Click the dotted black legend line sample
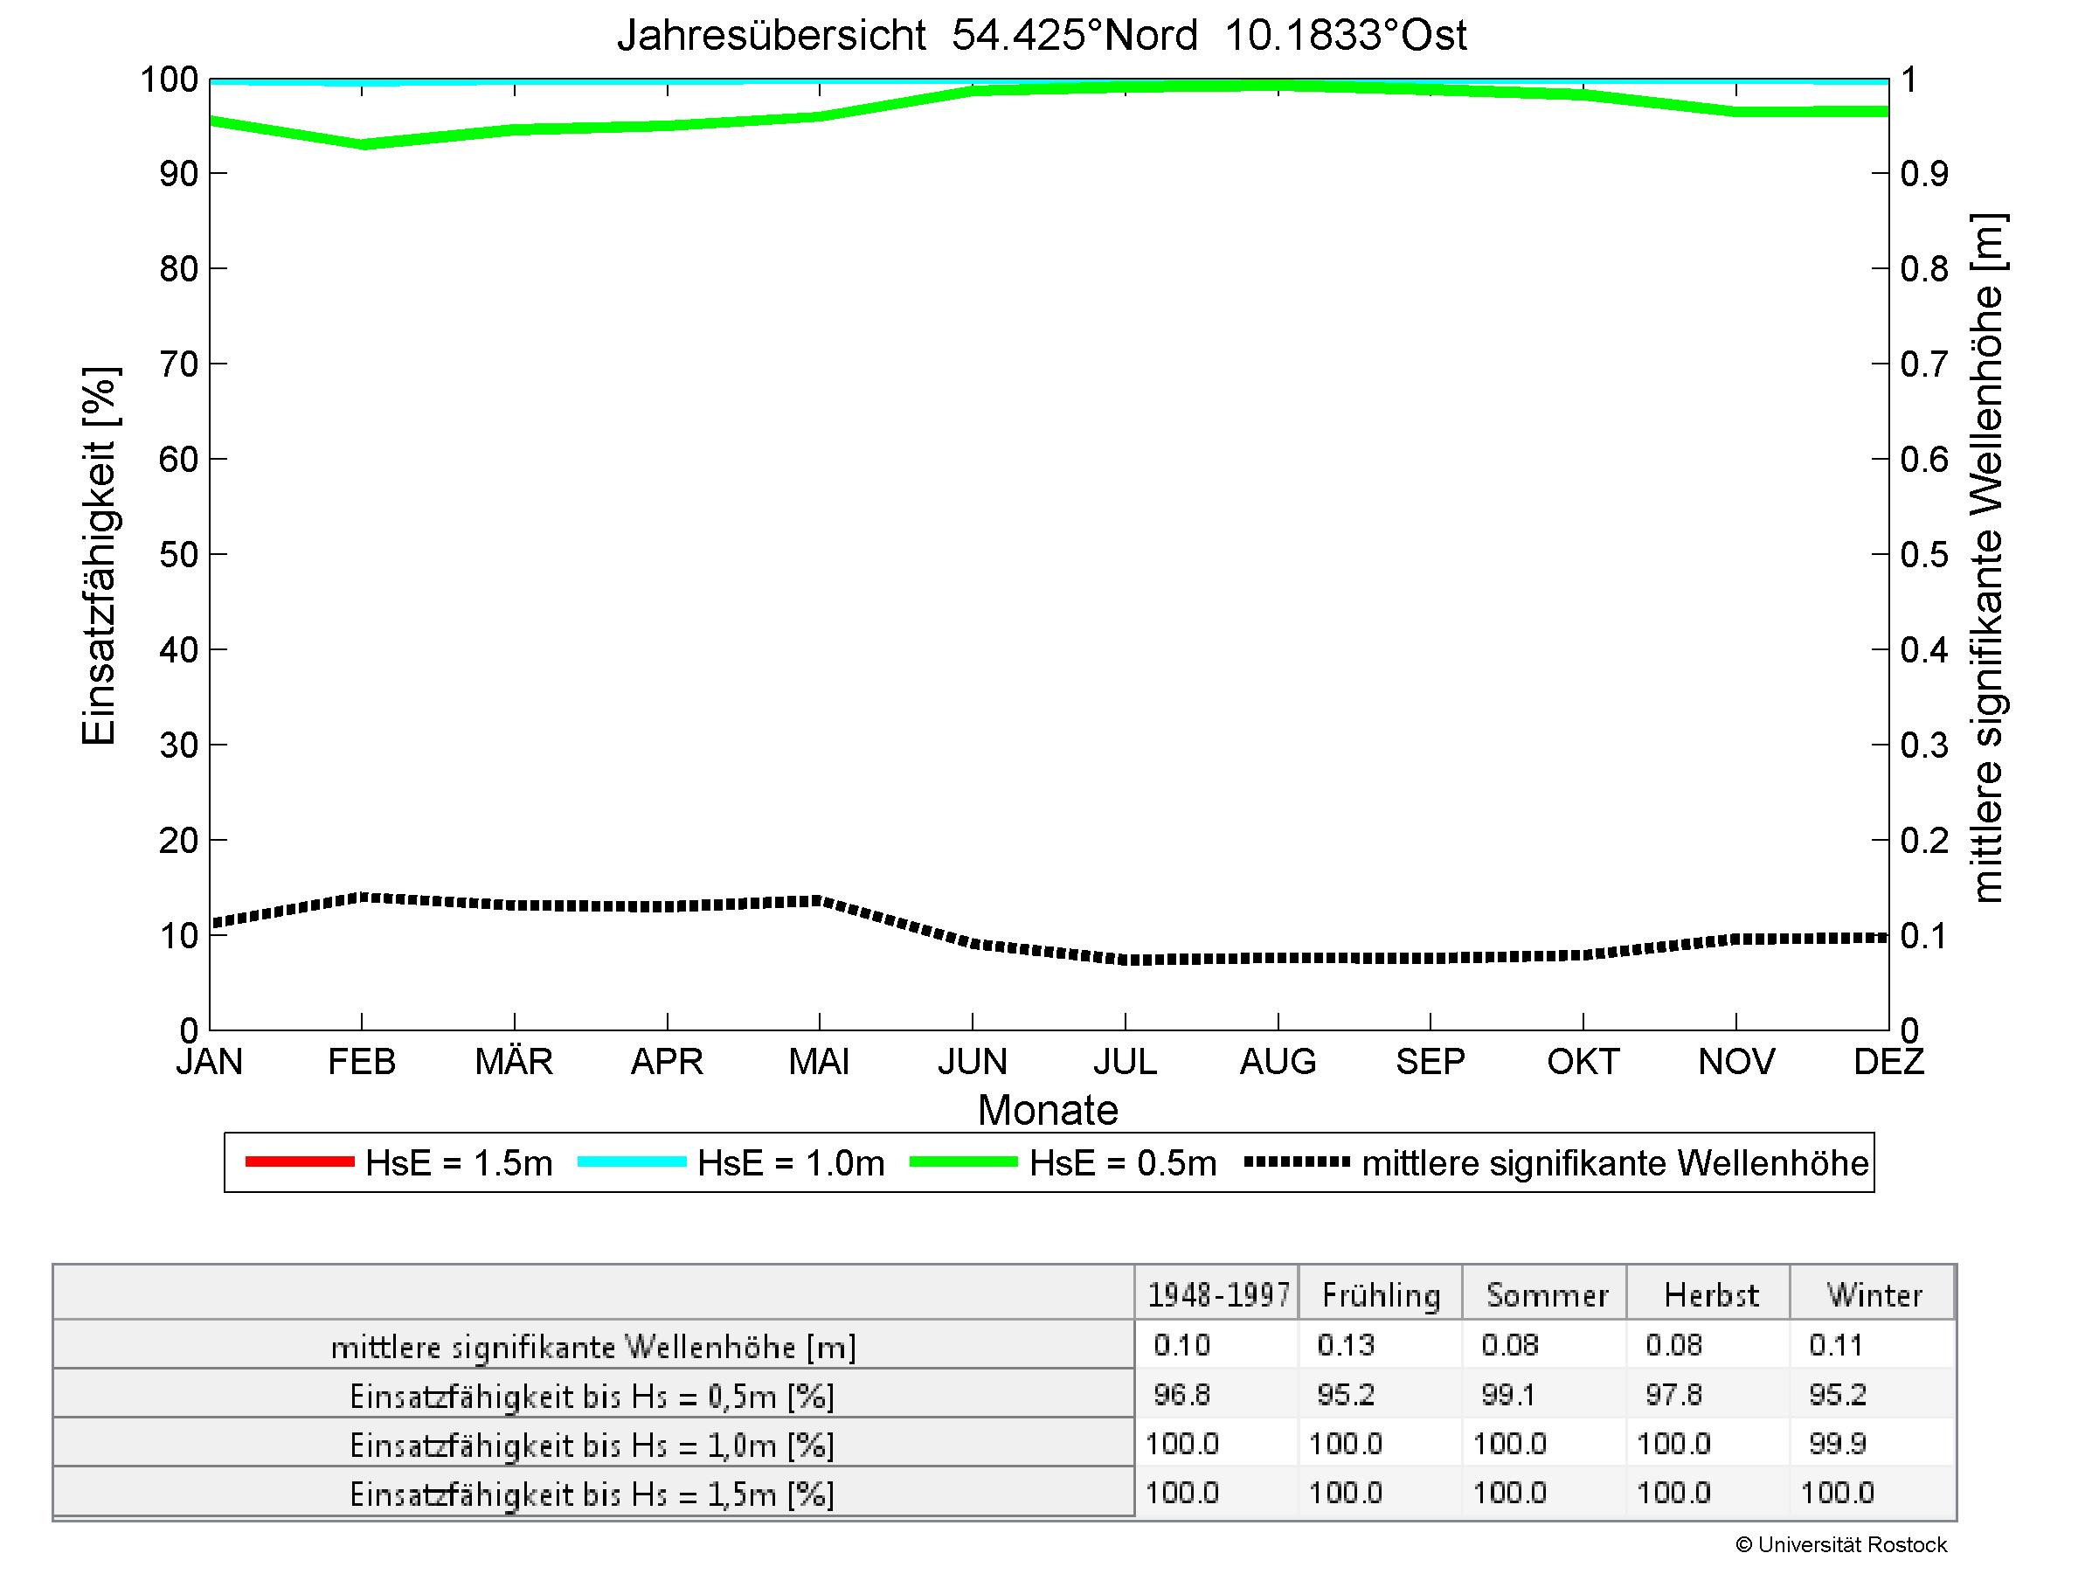The width and height of the screenshot is (2099, 1574). (1296, 1162)
